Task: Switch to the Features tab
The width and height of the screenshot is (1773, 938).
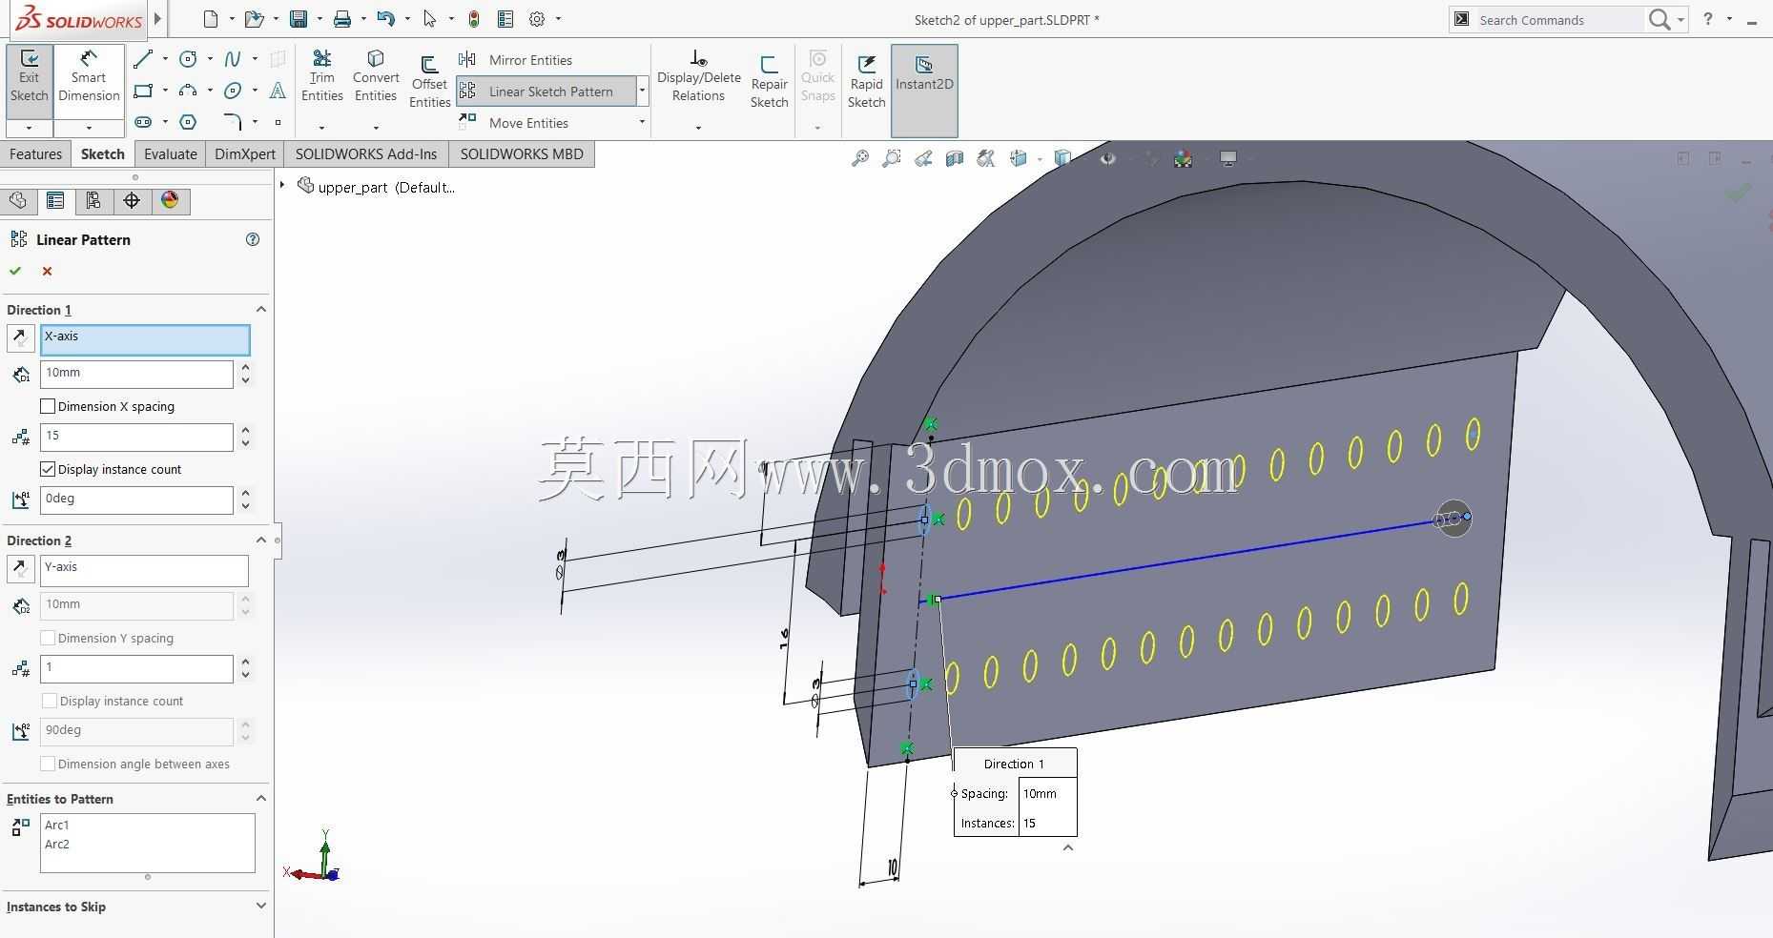Action: [x=36, y=154]
